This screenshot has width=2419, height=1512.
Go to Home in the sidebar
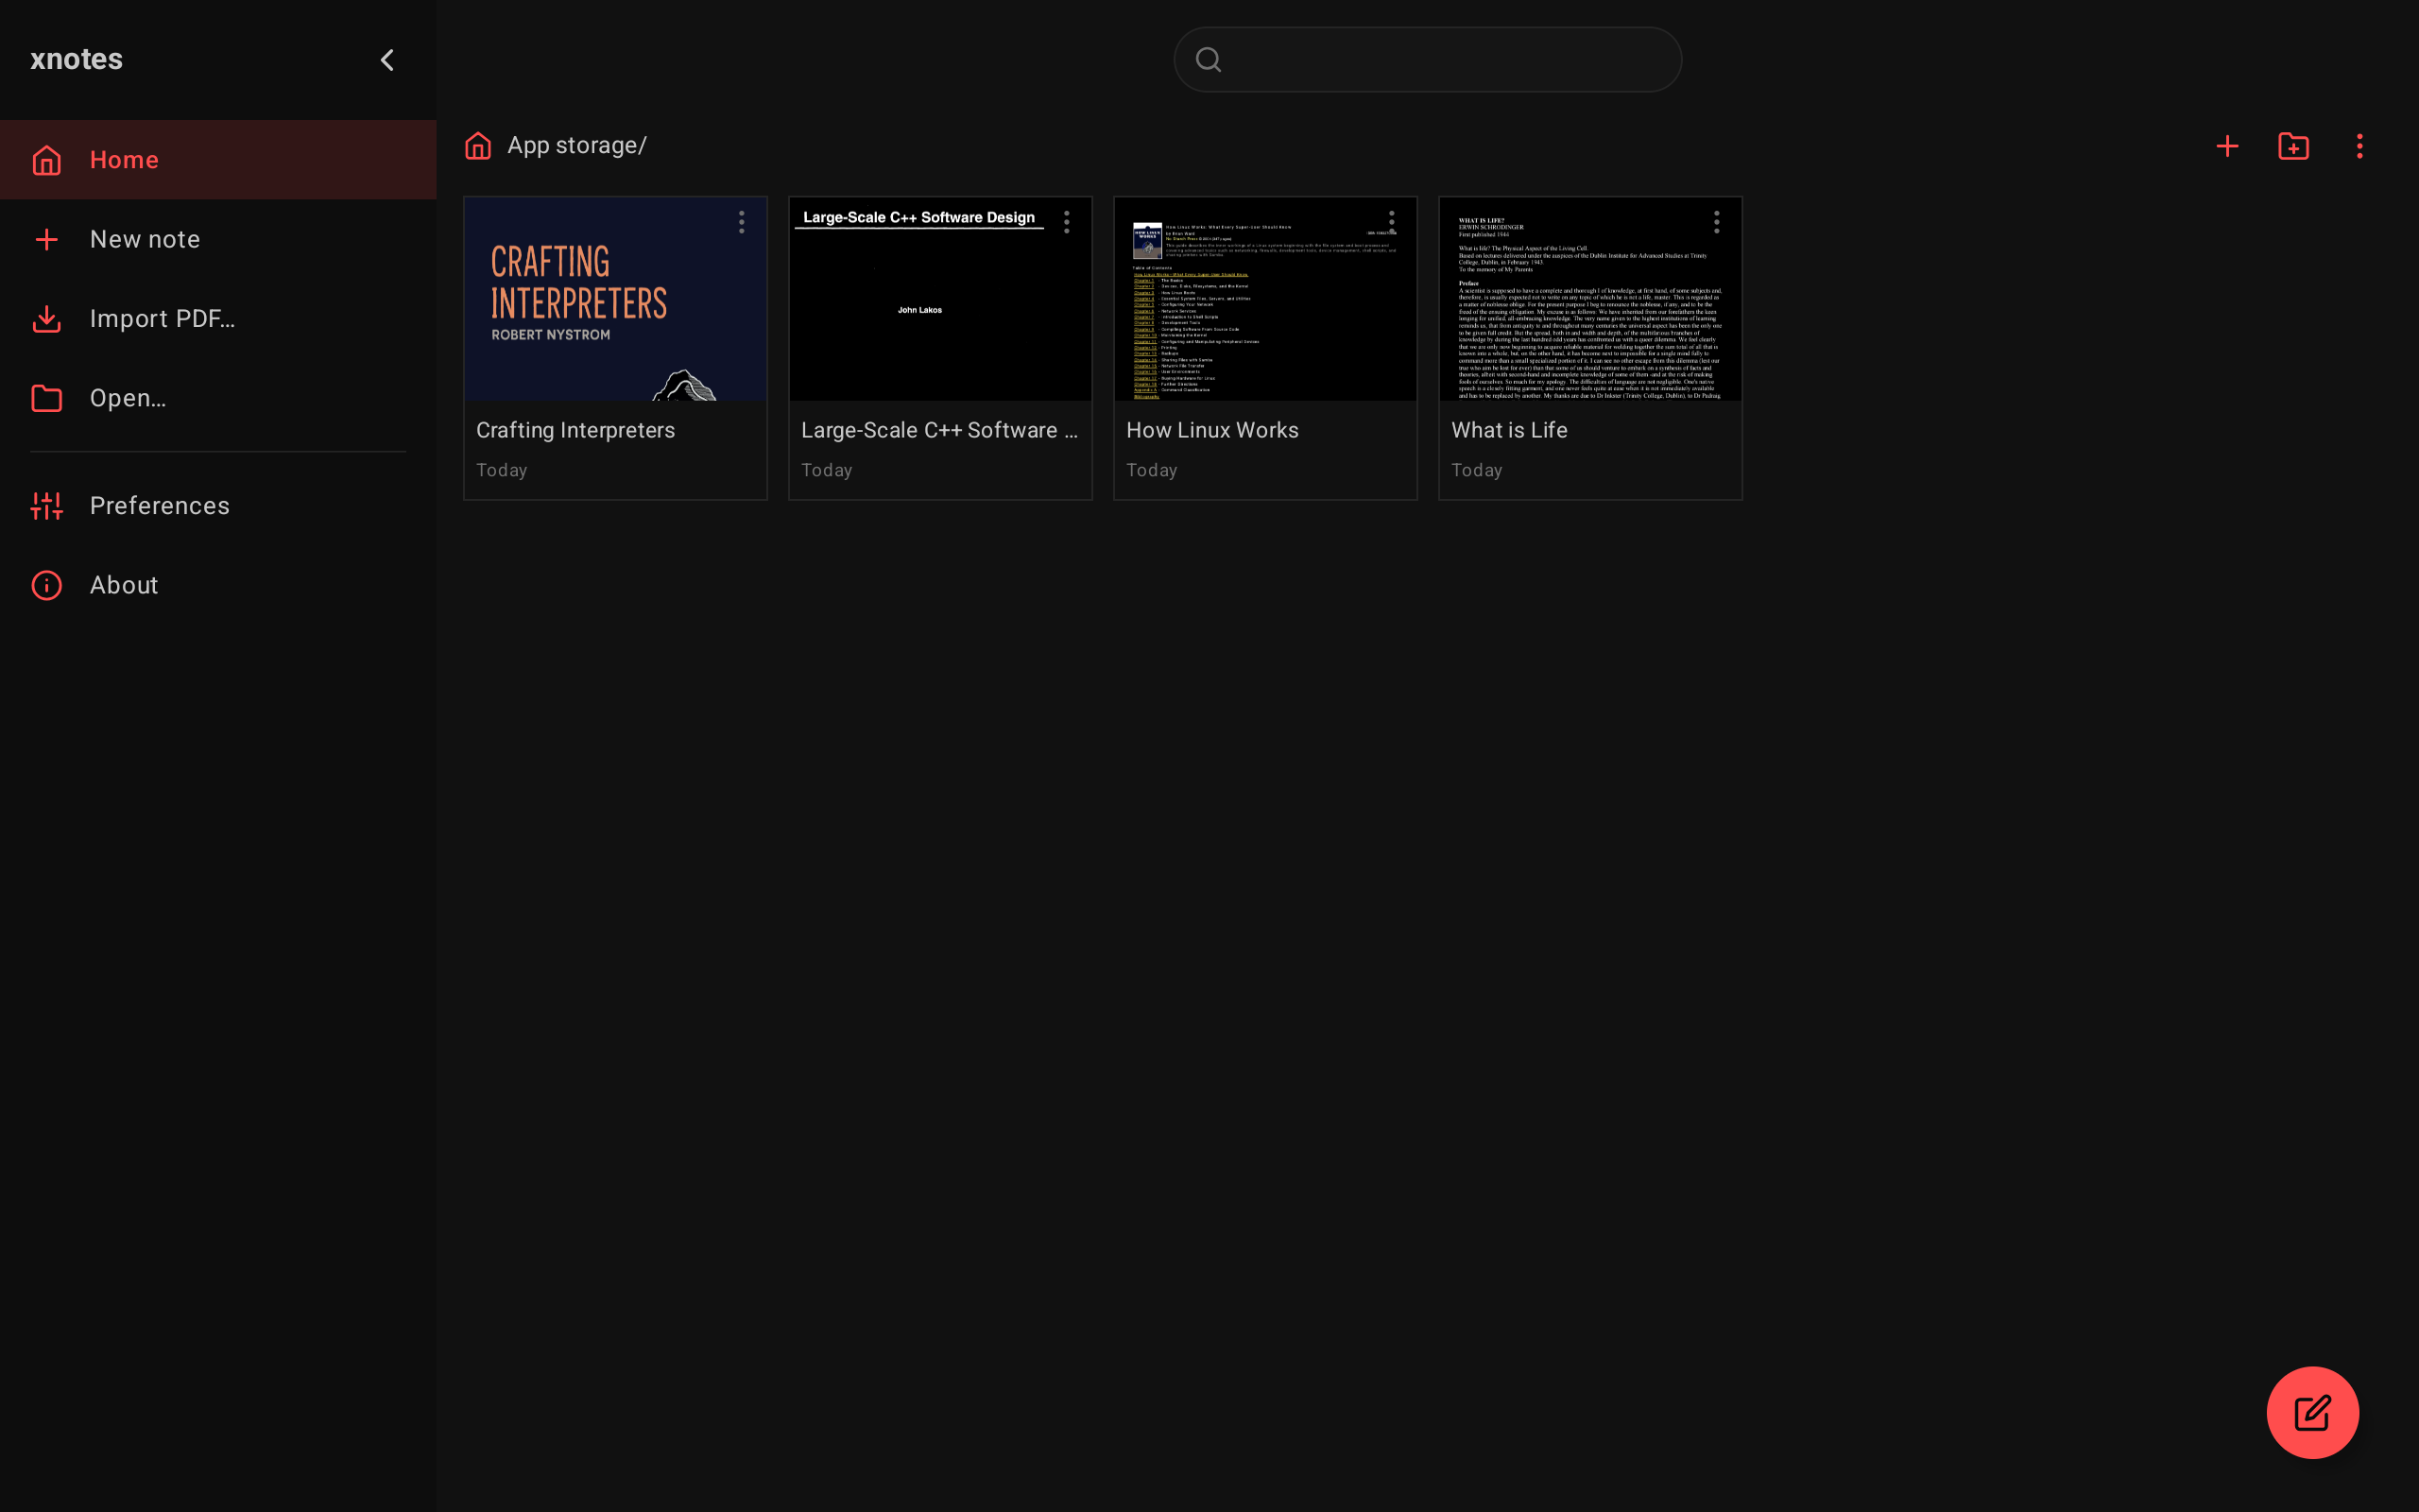click(218, 160)
